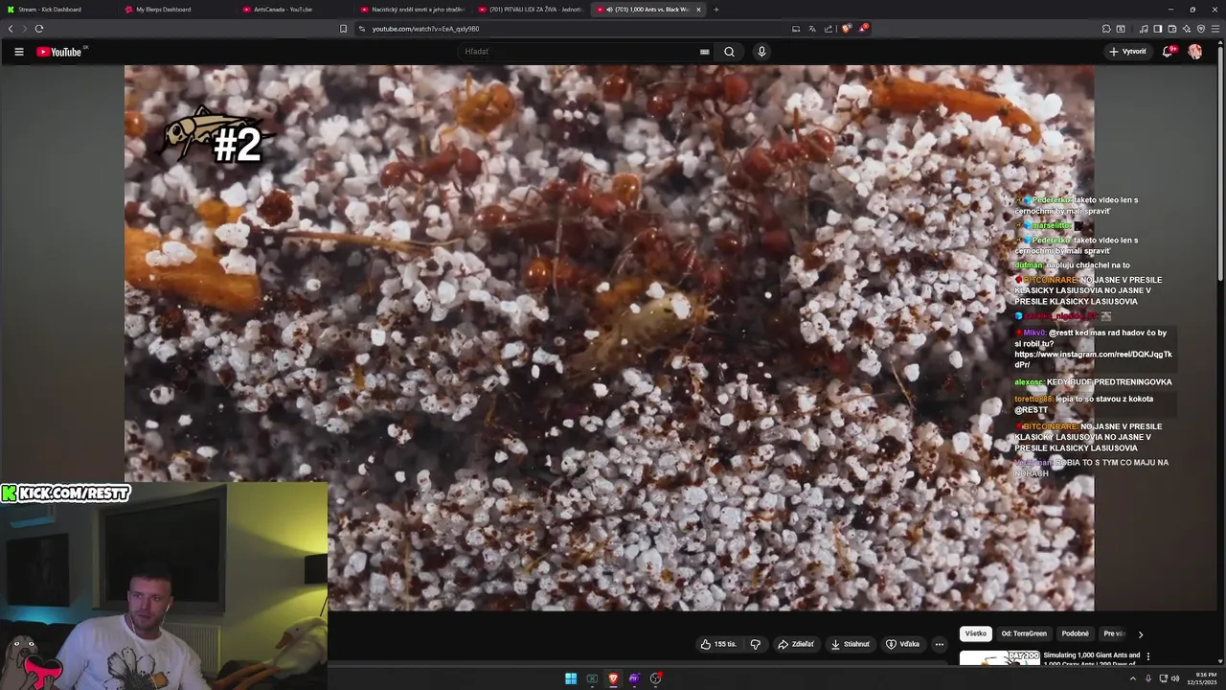Open the taskbar clock showing 9:16 PM
1226x690 pixels.
pos(1200,678)
